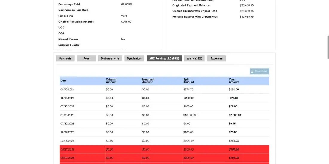
Task: Select the 12/12/2024 date cell
Action: 67,98
